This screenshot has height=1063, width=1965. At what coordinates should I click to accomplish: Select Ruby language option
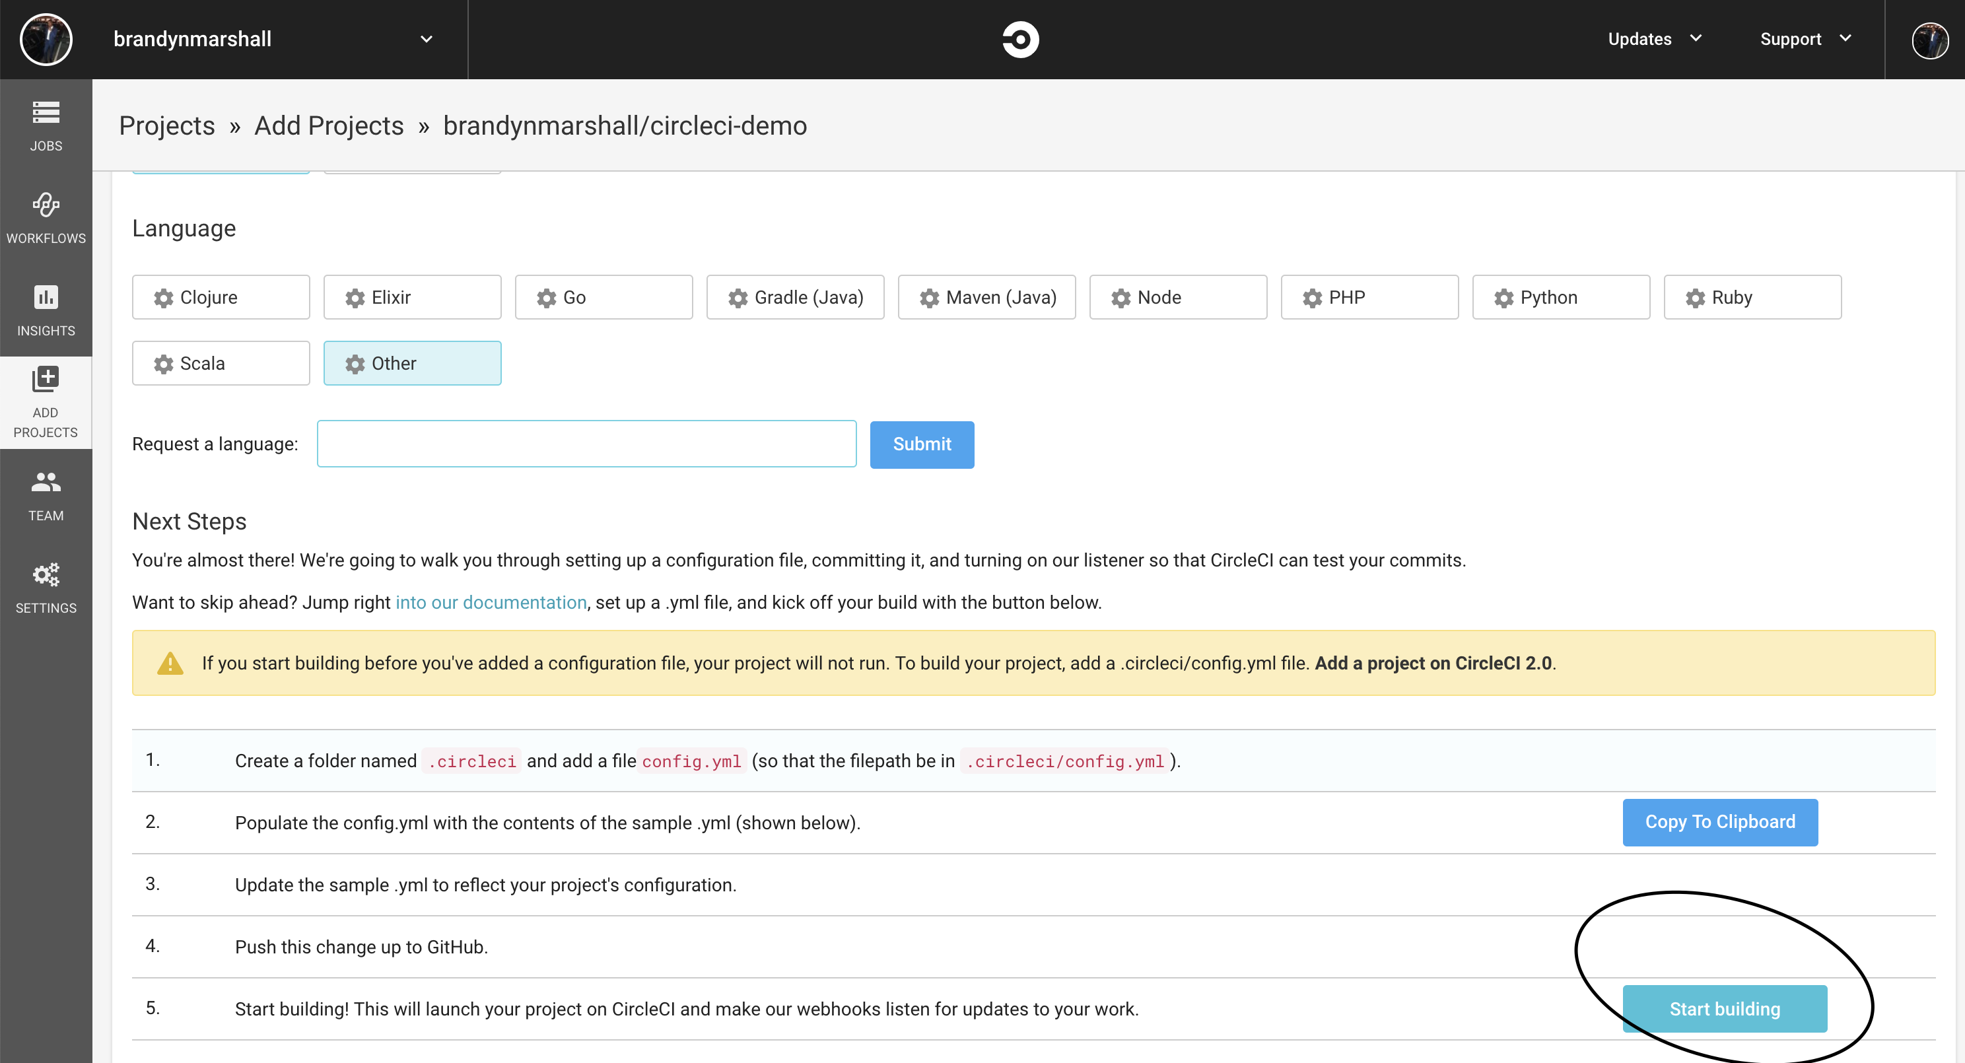pos(1752,297)
